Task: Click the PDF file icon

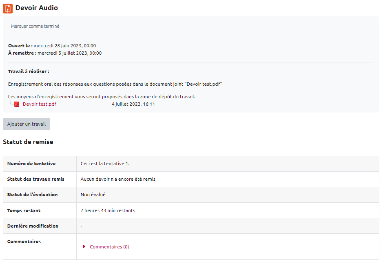Action: [x=17, y=104]
